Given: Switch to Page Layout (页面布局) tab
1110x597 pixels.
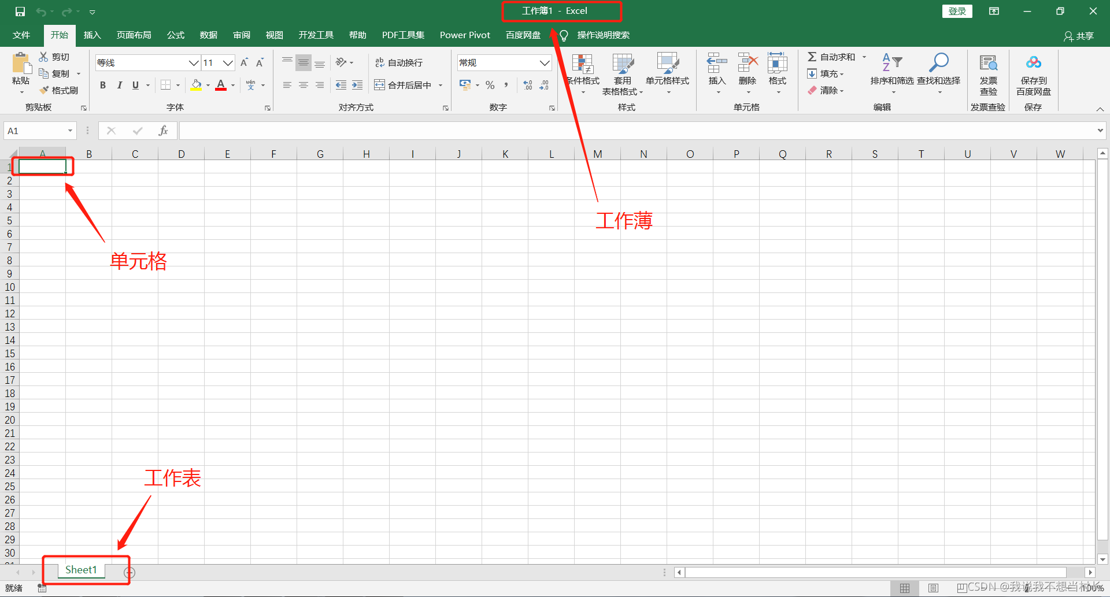Looking at the screenshot, I should [x=134, y=35].
